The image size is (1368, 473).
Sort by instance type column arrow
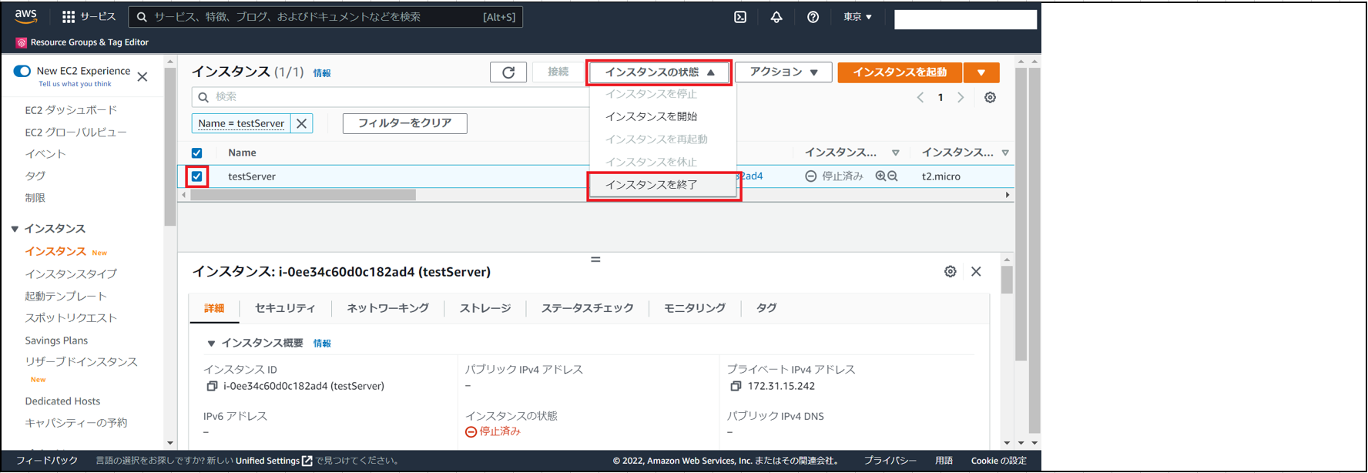[x=1005, y=153]
